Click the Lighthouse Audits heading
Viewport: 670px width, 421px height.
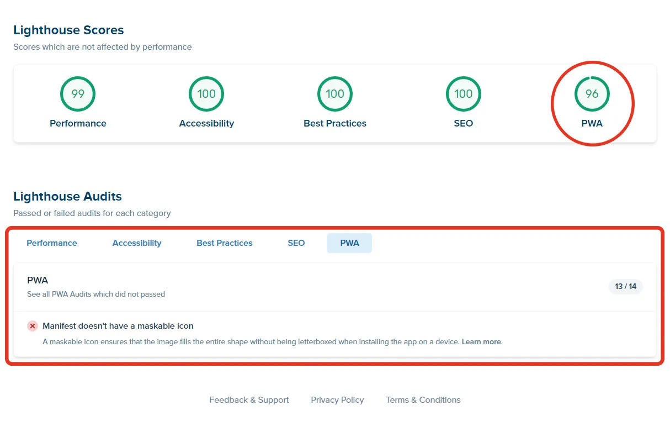click(x=67, y=196)
